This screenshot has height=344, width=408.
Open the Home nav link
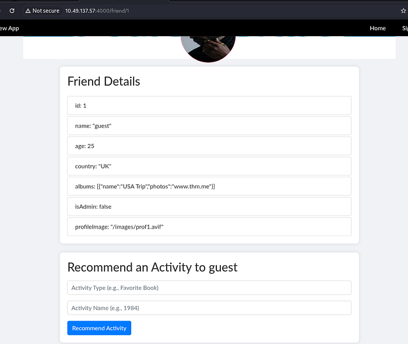coord(378,28)
